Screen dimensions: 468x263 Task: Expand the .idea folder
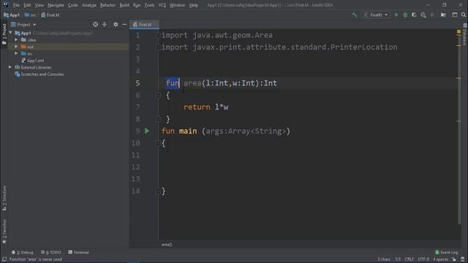pyautogui.click(x=16, y=39)
